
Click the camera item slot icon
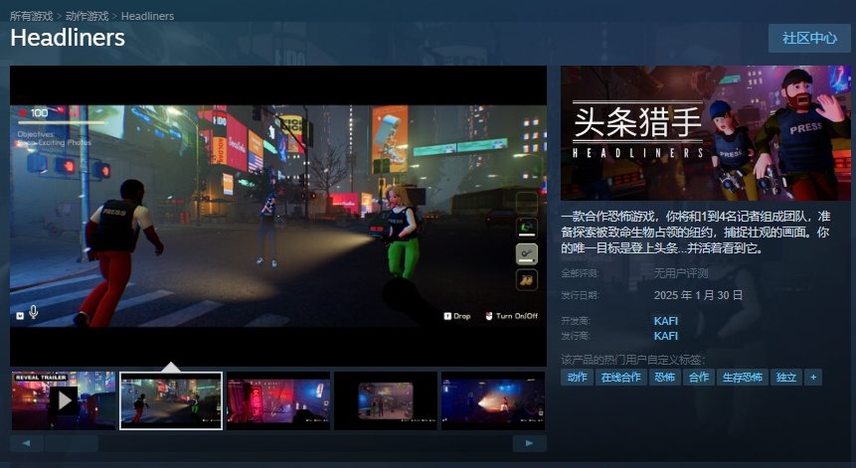pyautogui.click(x=526, y=229)
